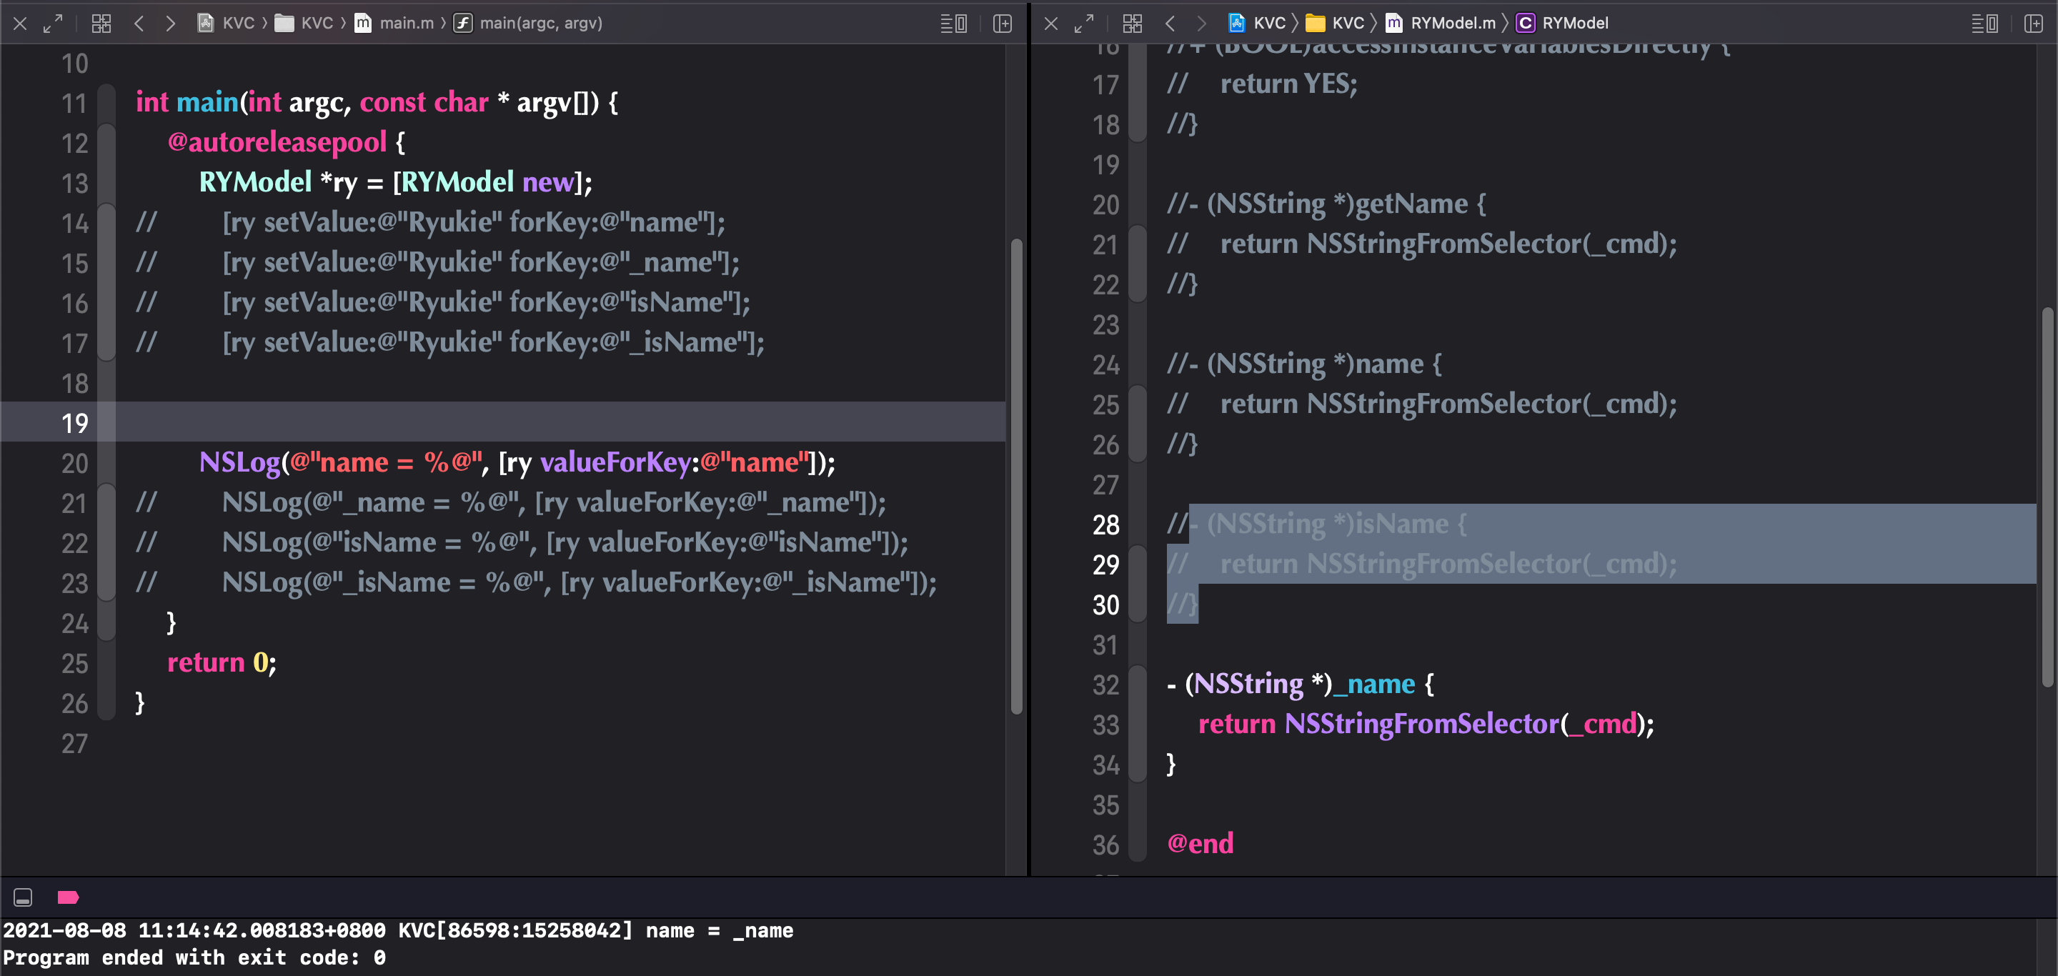Open KVC project breadcrumb in right editor
2058x976 pixels.
pos(1258,23)
